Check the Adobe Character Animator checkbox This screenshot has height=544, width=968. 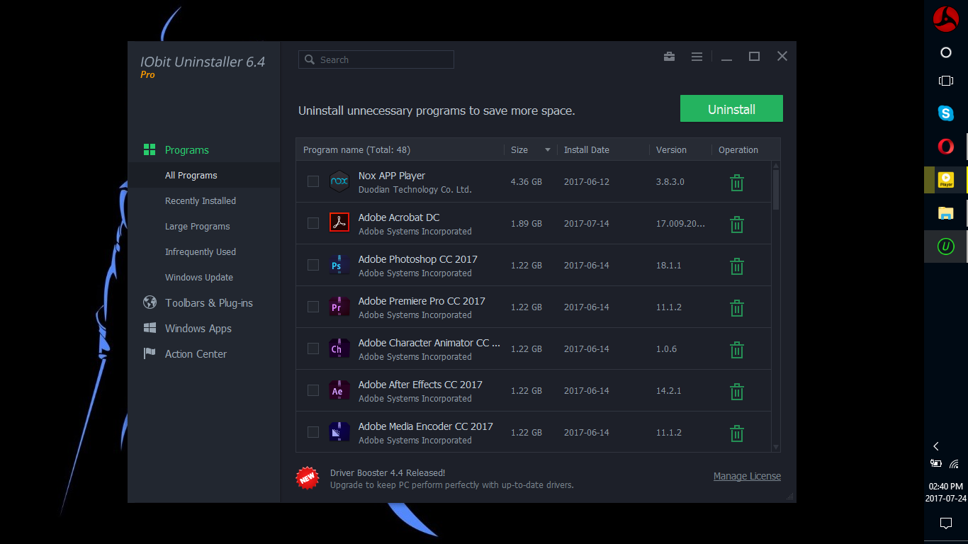[313, 348]
